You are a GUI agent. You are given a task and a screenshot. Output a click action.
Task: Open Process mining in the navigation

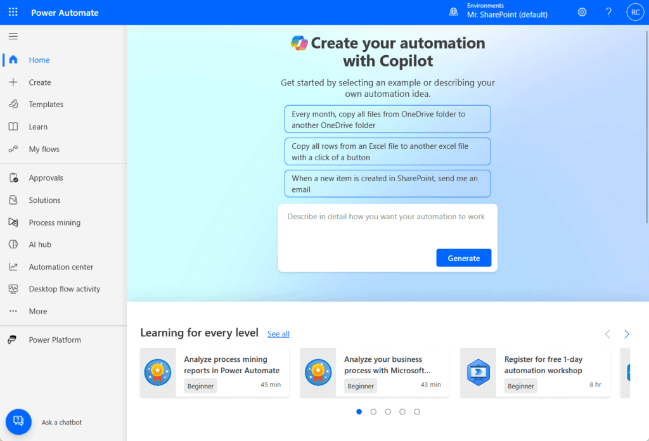click(55, 222)
